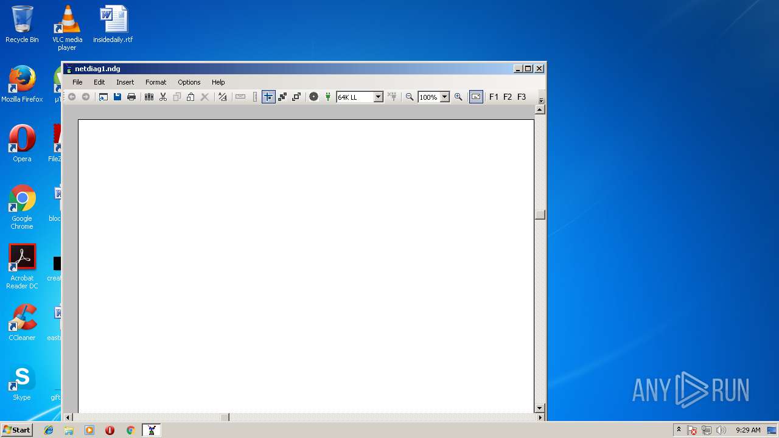This screenshot has height=438, width=779.
Task: Select the Google Chrome desktop icon
Action: [22, 207]
